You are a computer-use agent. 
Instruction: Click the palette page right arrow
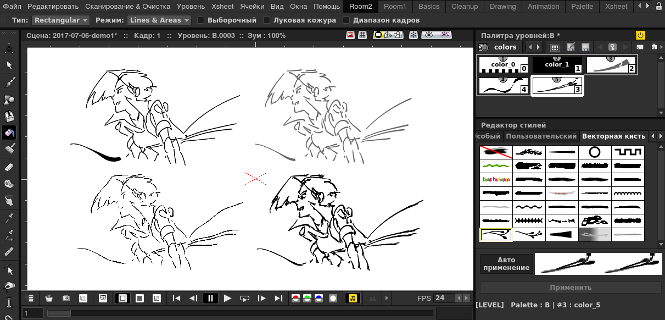pyautogui.click(x=539, y=47)
